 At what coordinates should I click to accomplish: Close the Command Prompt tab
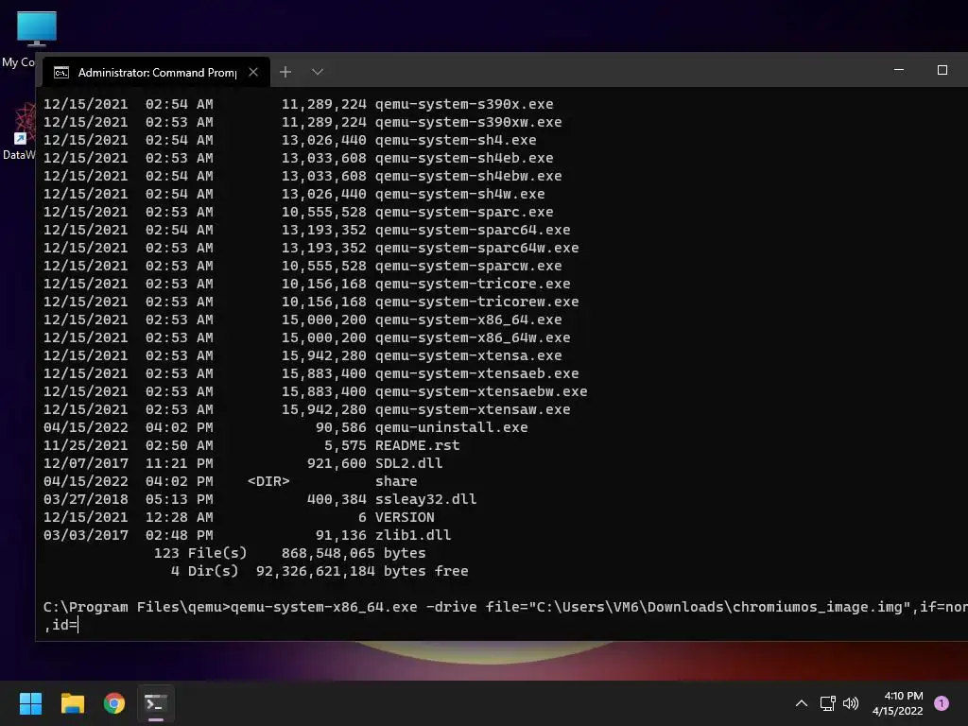coord(253,72)
